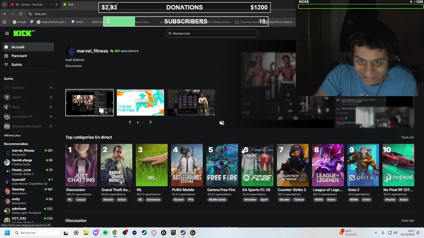The height and width of the screenshot is (238, 424).
Task: Open the No Pixel RP category card
Action: [398, 165]
